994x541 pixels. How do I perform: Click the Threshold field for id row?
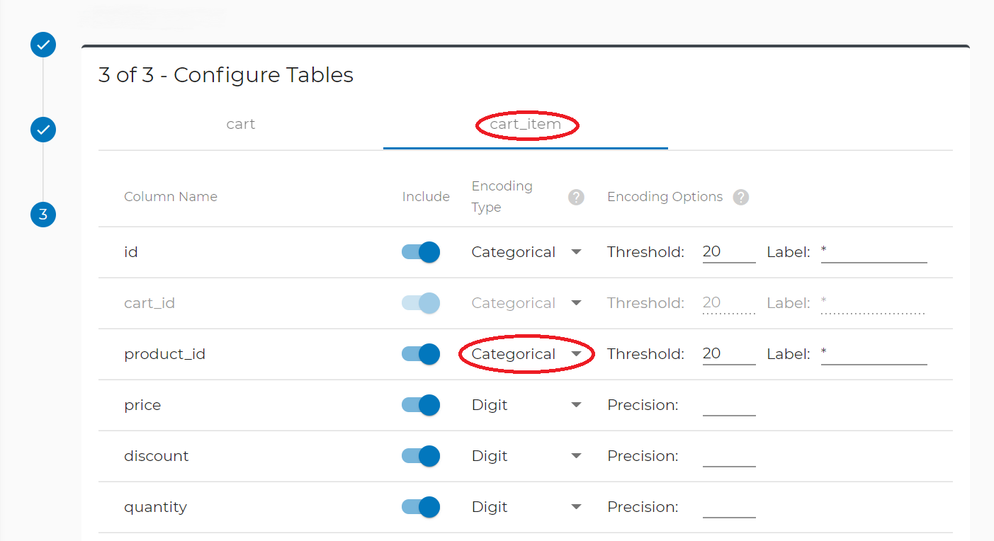pos(729,252)
